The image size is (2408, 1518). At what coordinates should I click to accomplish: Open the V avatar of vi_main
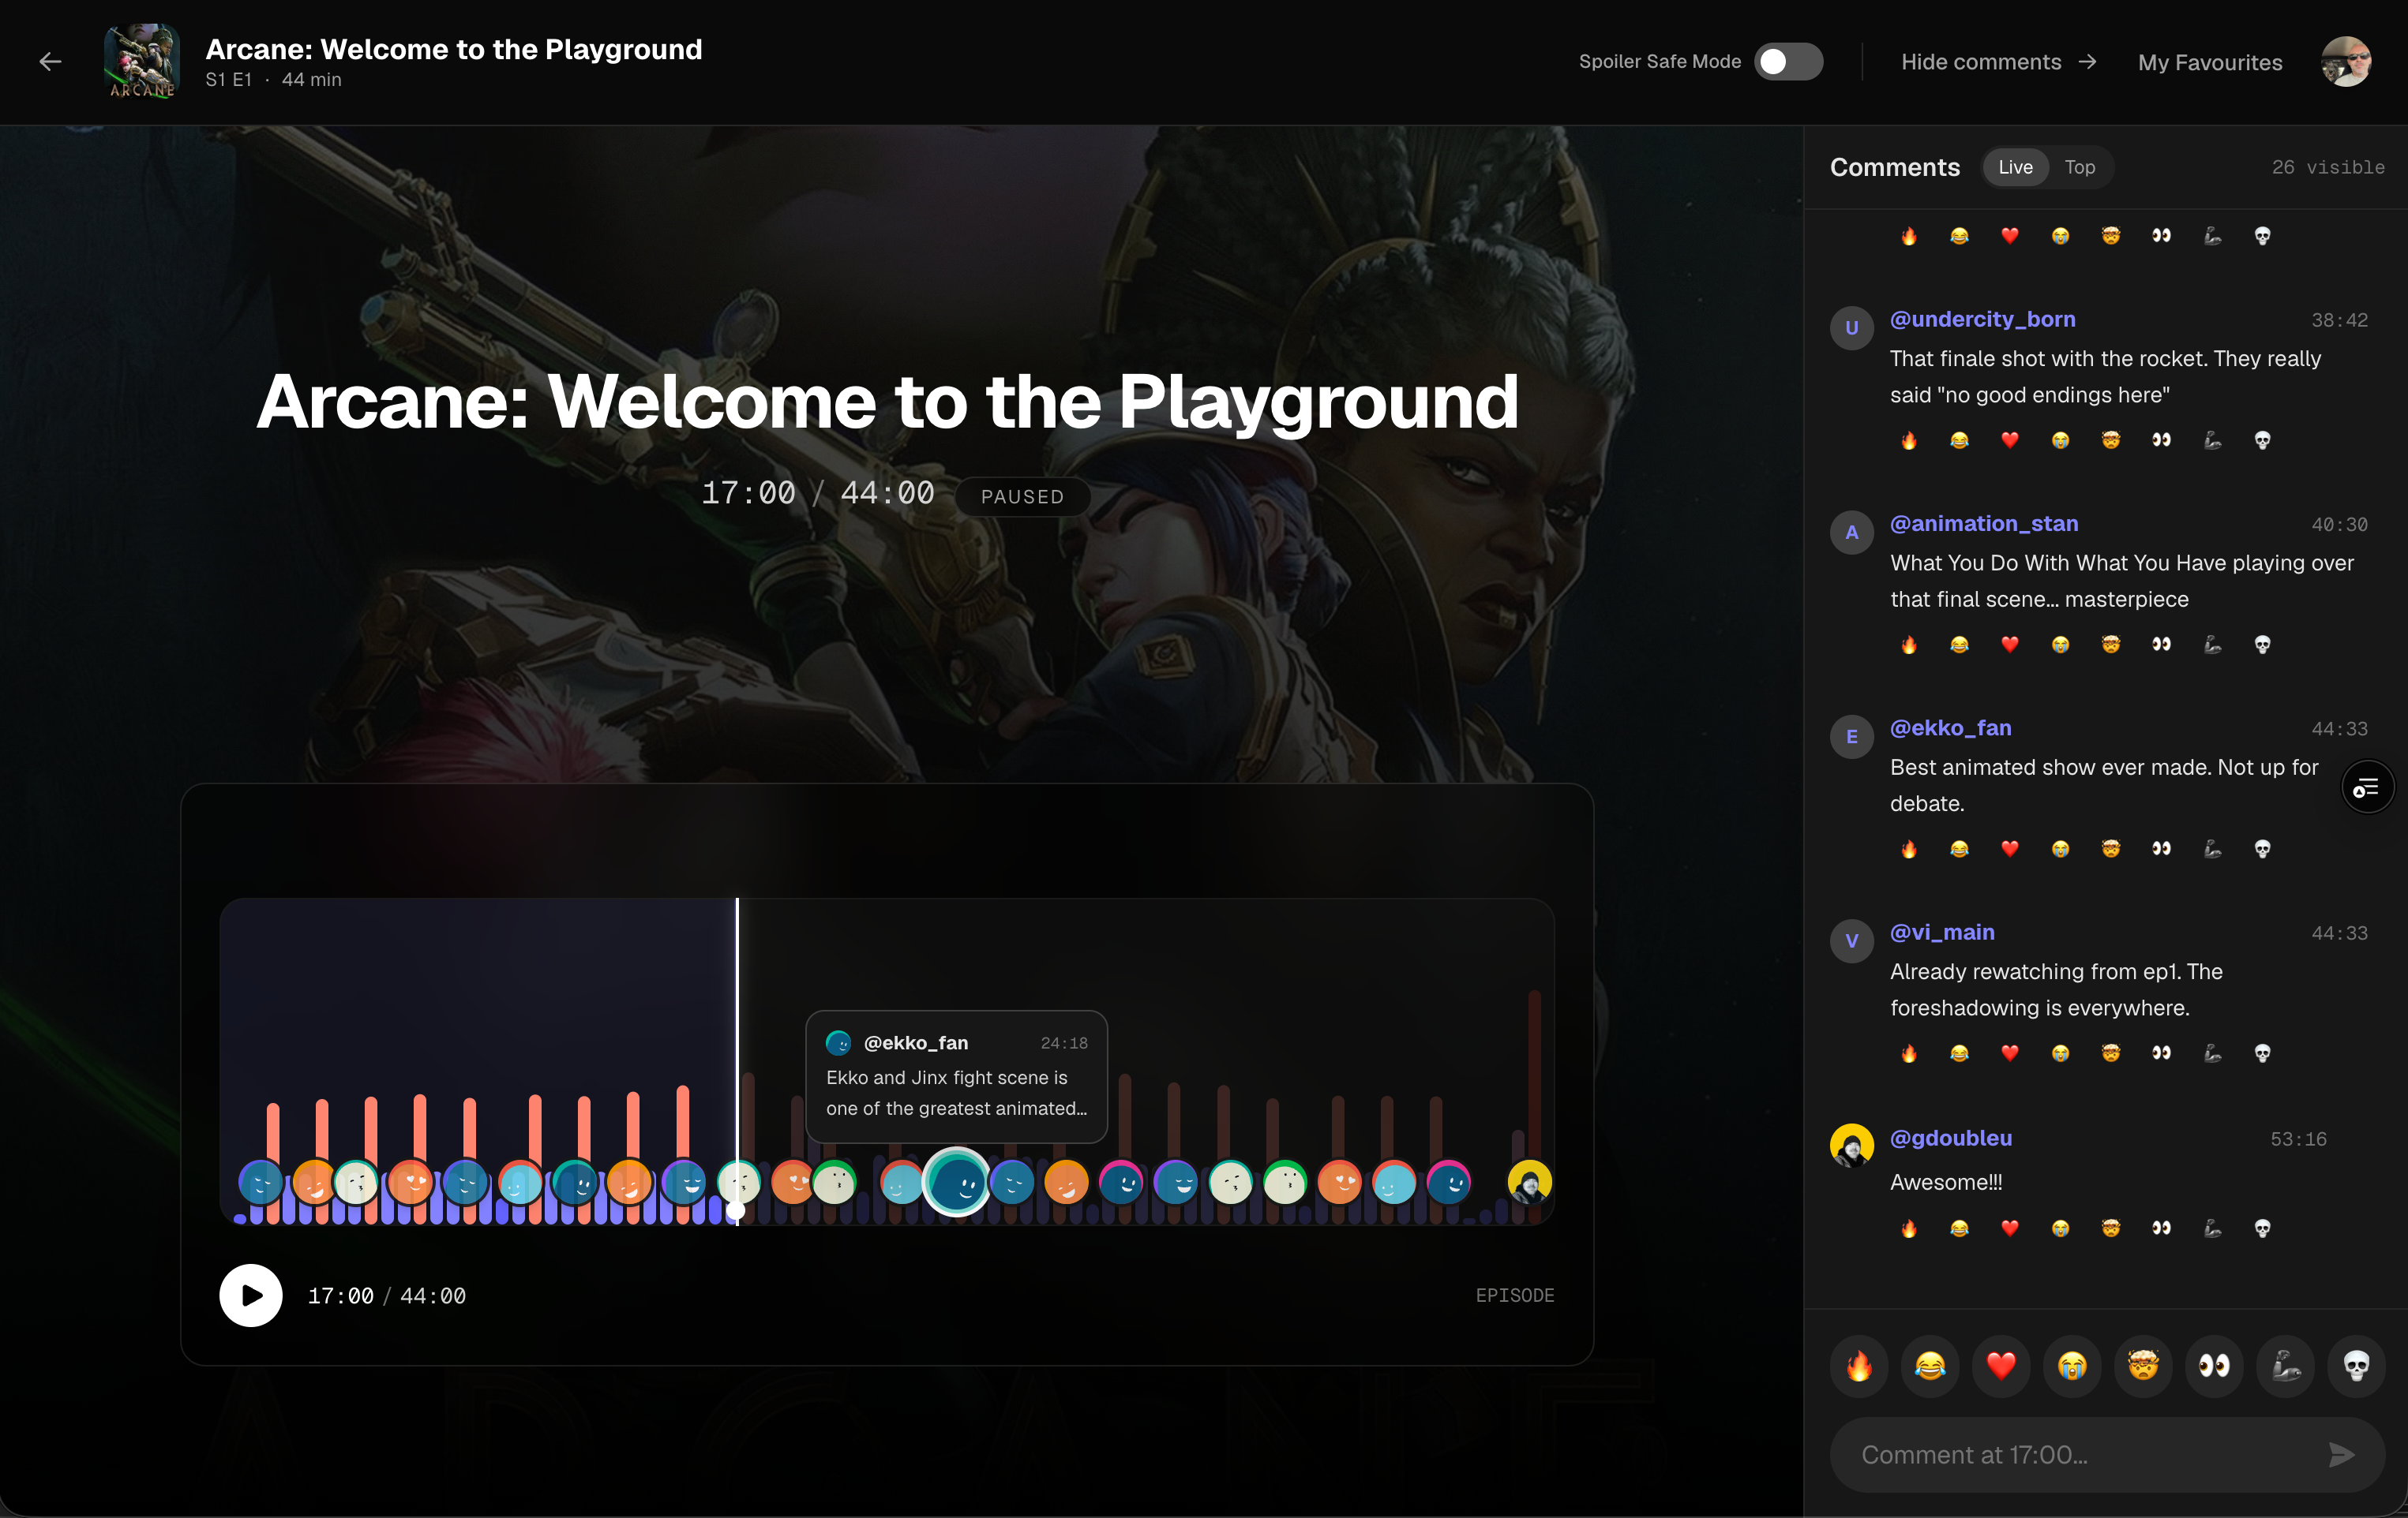[1852, 941]
